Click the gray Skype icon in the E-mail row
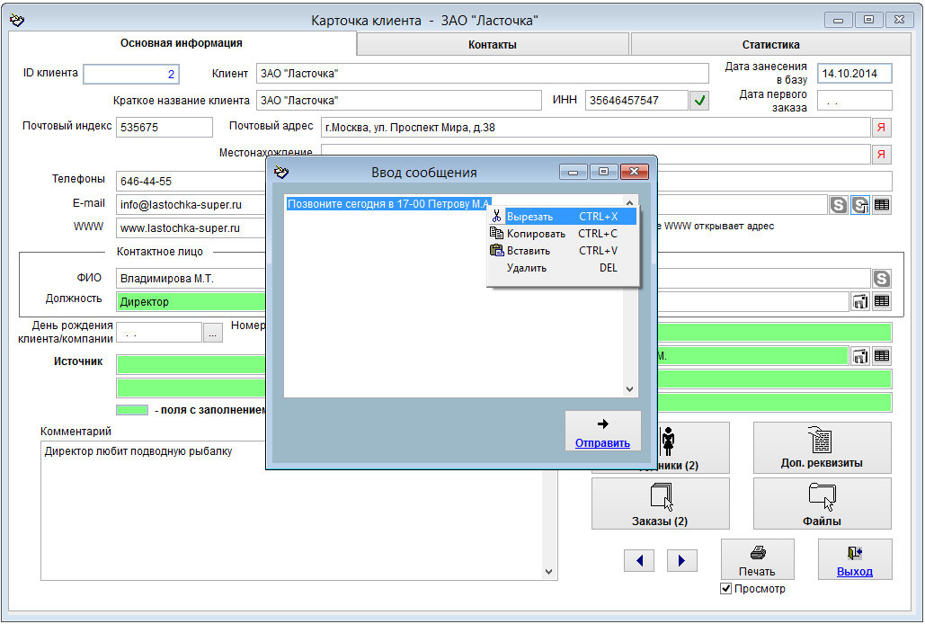This screenshot has height=624, width=925. click(839, 205)
